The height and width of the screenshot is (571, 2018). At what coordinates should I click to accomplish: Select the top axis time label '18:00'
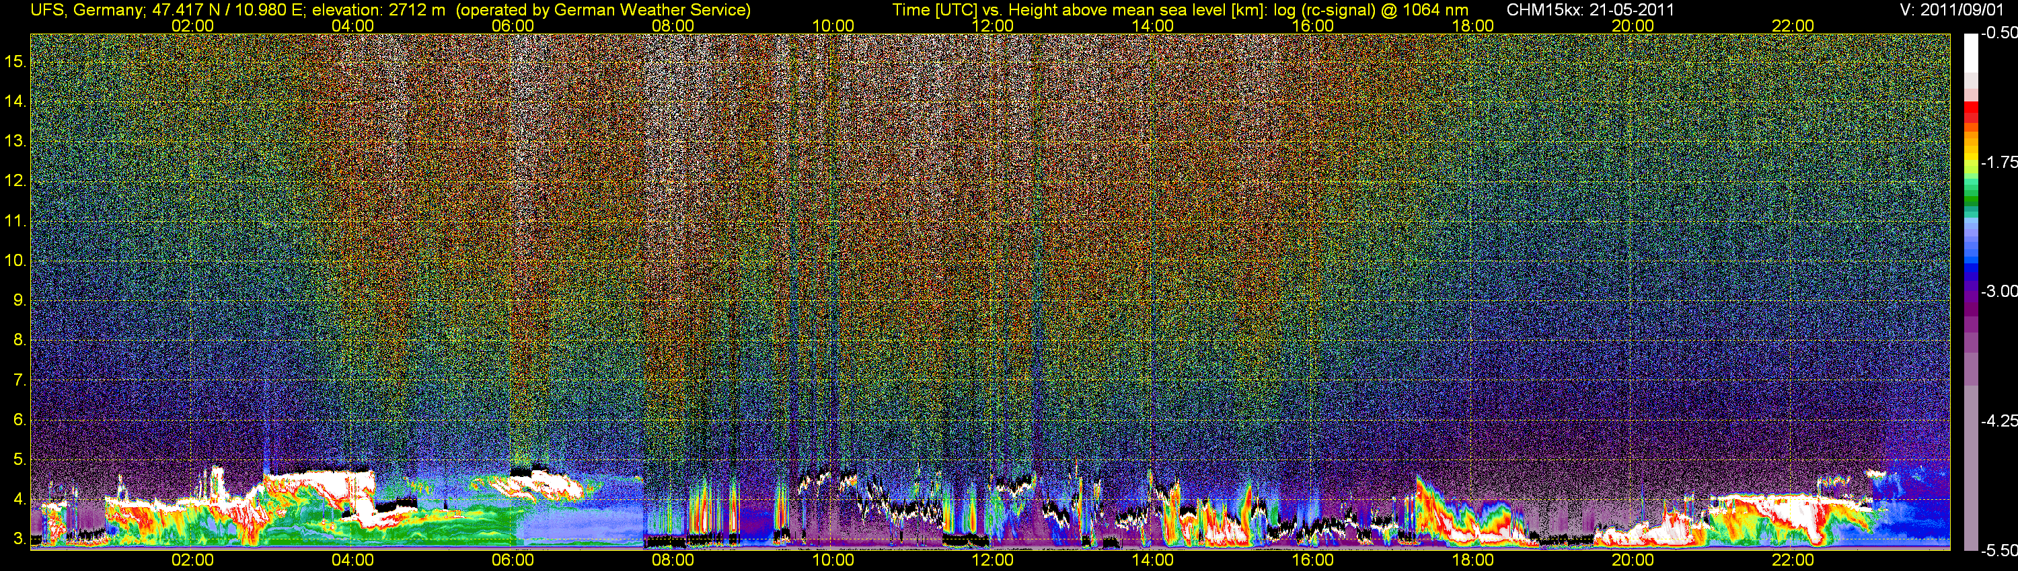point(1472,26)
